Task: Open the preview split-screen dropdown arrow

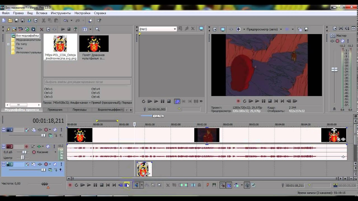Action: [x=244, y=29]
